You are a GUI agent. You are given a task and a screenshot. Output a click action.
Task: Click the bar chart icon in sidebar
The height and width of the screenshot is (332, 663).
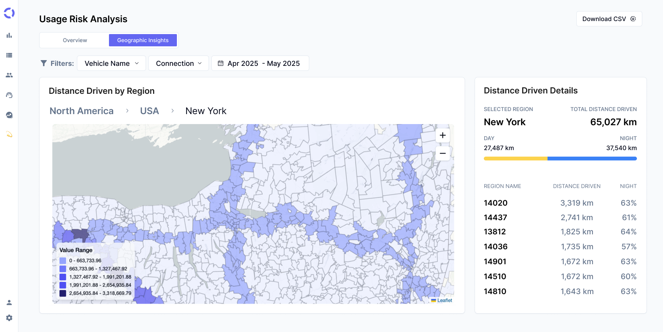click(x=9, y=36)
